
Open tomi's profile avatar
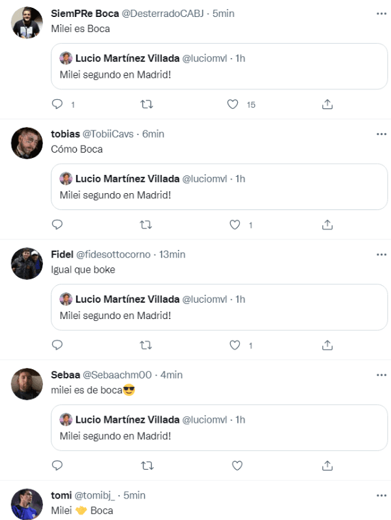[x=27, y=504]
